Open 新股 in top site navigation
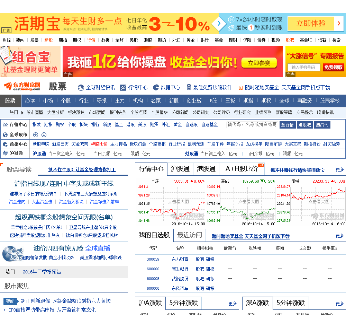Viewport: 346px width, 315px height. 48,40
